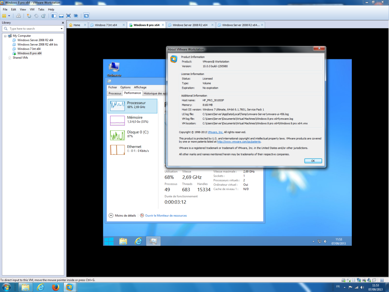Switch to Historique des applications tab
Viewport: 389px width, 292px height.
click(154, 94)
